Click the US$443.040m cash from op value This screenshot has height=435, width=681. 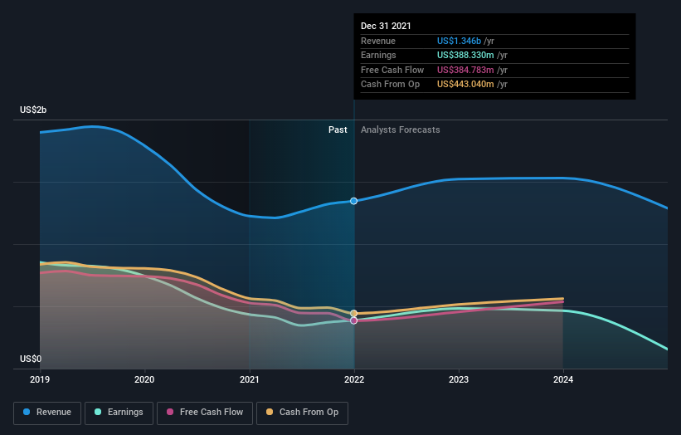coord(465,85)
